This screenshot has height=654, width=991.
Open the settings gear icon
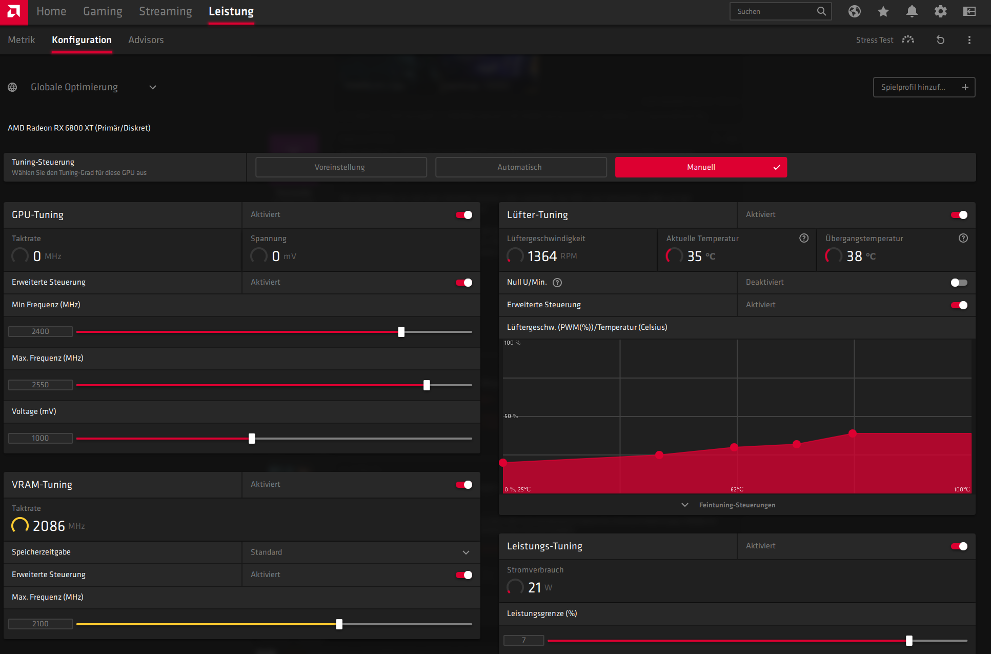coord(940,11)
